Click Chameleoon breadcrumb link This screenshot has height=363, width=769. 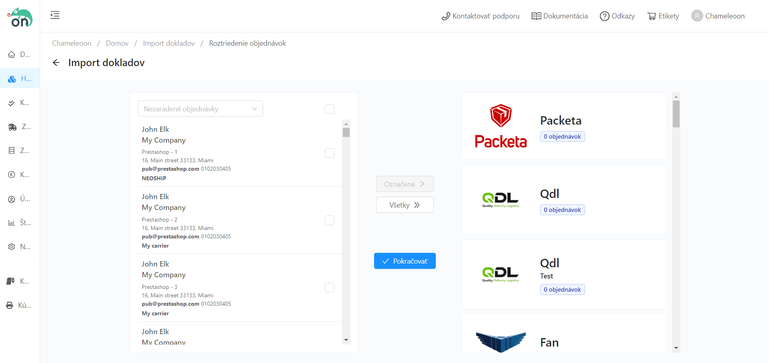[72, 43]
